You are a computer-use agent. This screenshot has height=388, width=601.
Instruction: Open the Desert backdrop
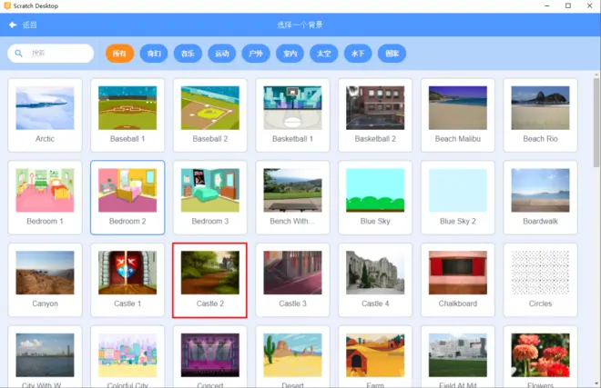(293, 356)
